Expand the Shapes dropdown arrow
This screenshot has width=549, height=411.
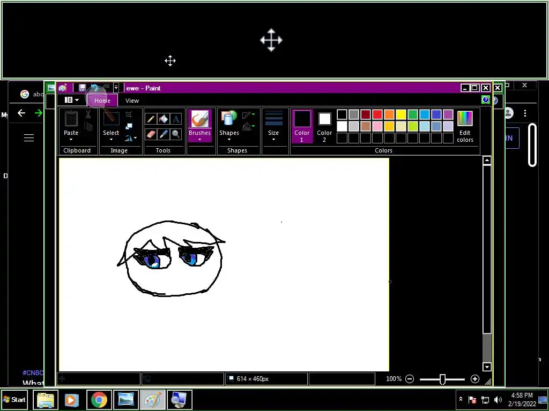point(229,140)
